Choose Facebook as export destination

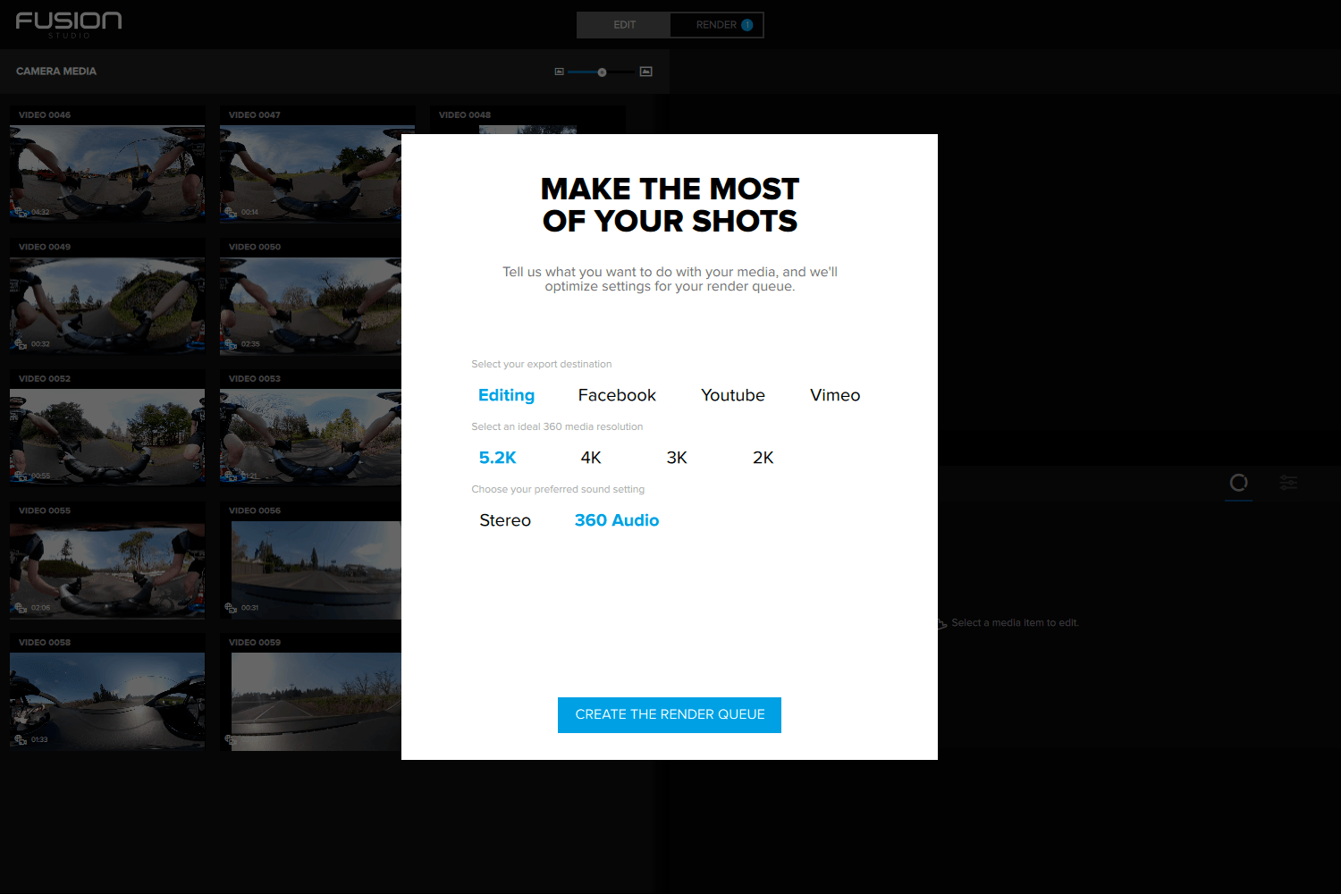617,395
